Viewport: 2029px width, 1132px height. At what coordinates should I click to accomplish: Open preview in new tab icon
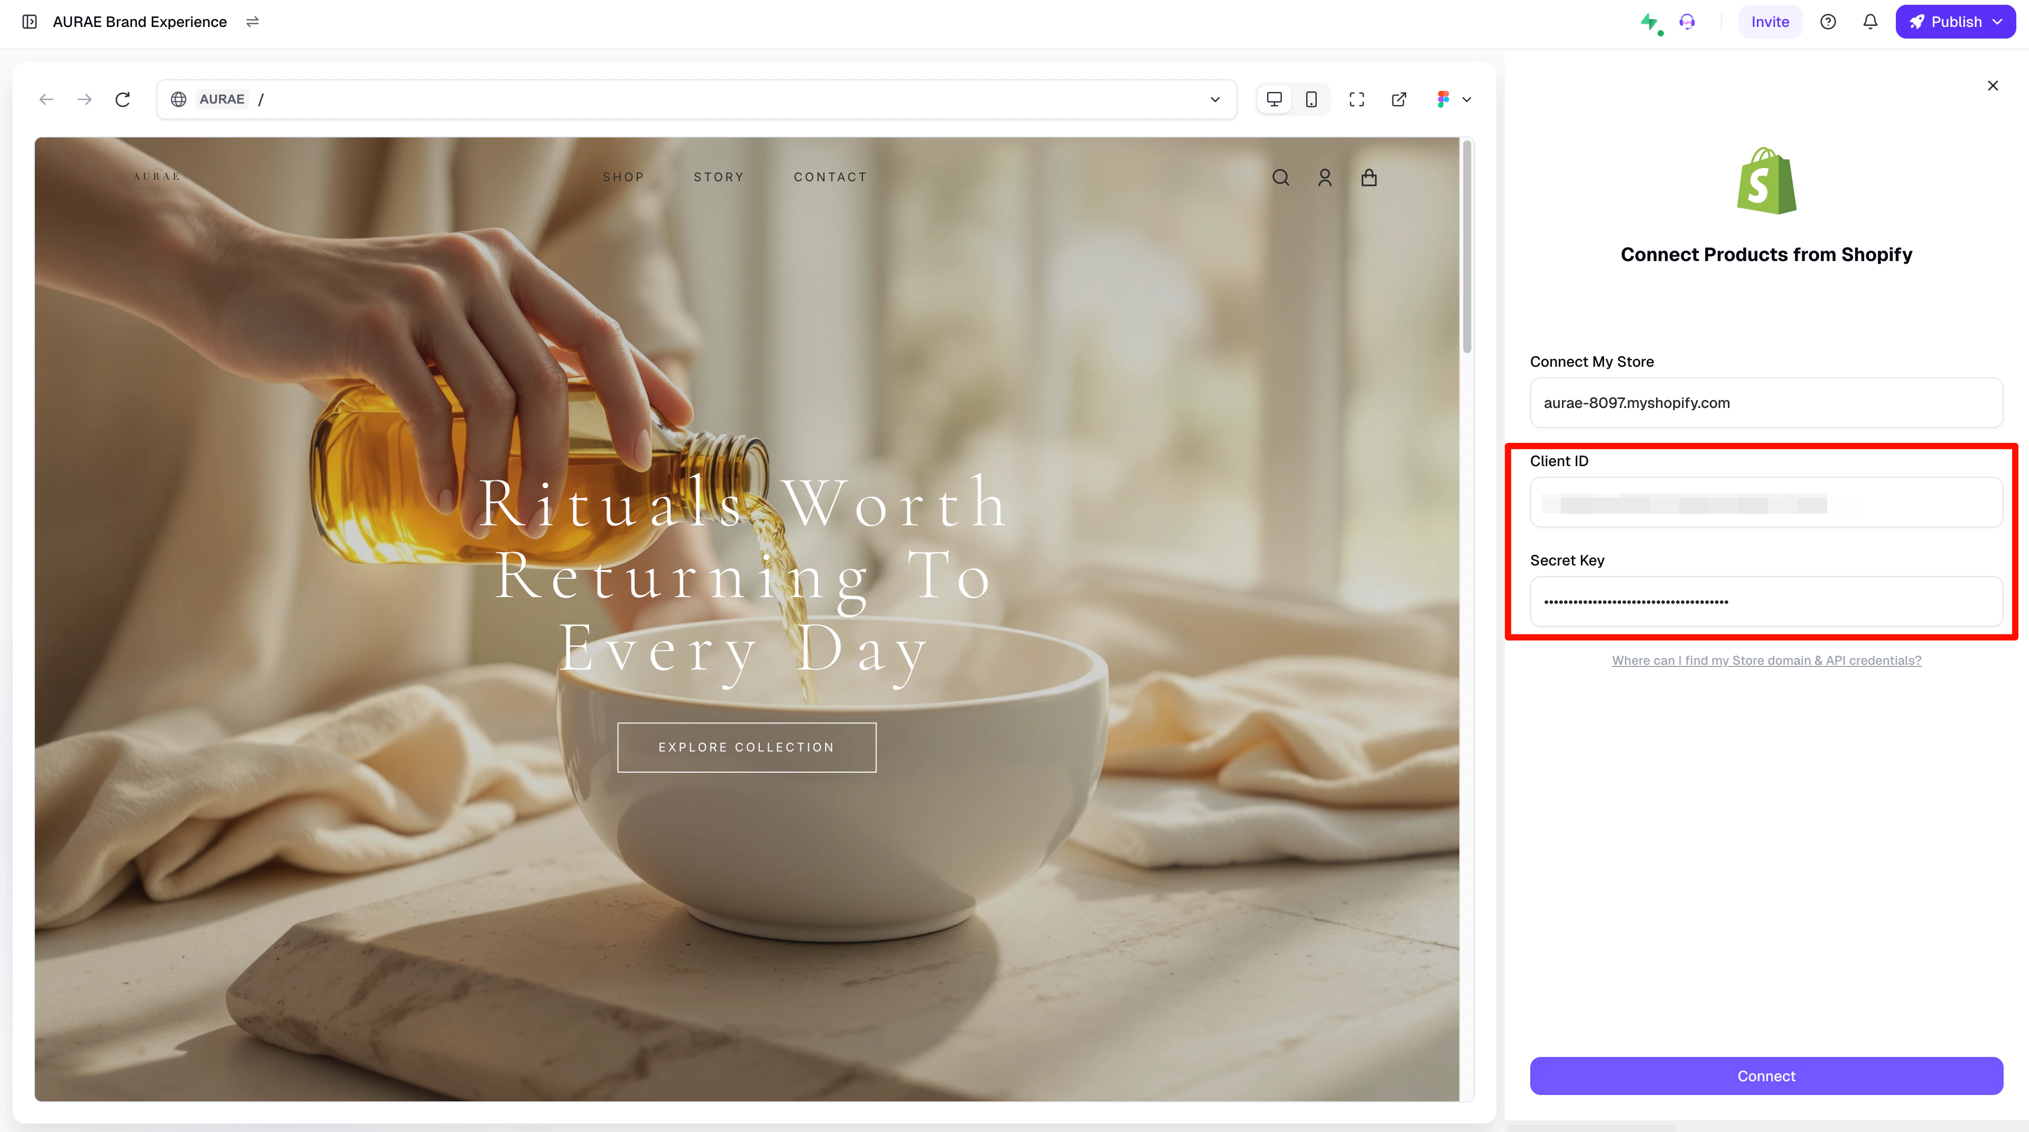tap(1399, 99)
